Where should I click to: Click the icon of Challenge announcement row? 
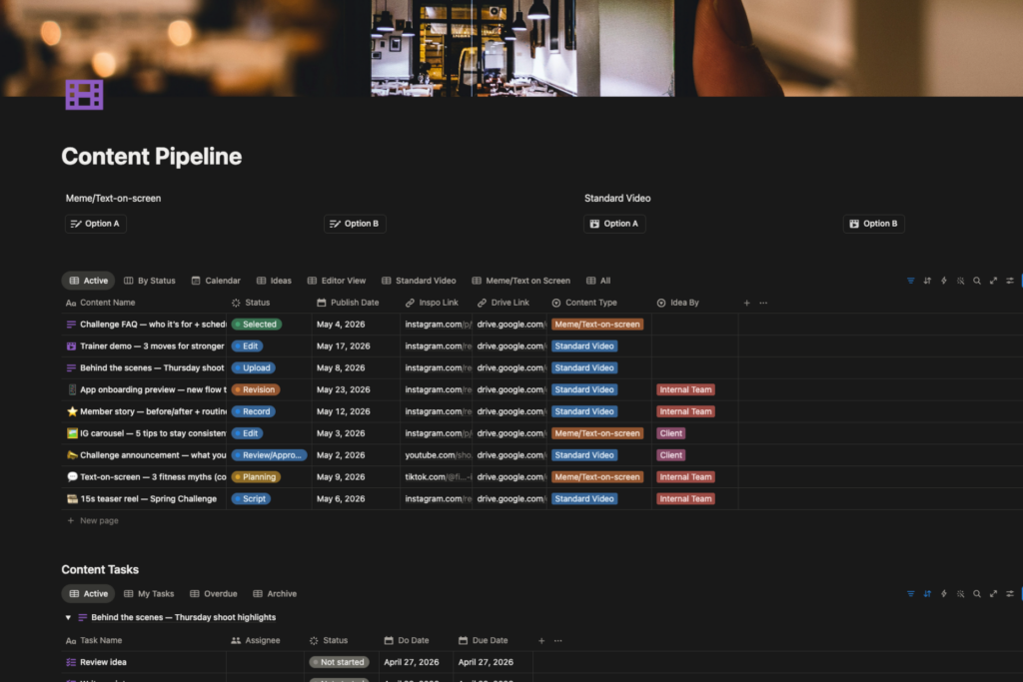(x=72, y=455)
